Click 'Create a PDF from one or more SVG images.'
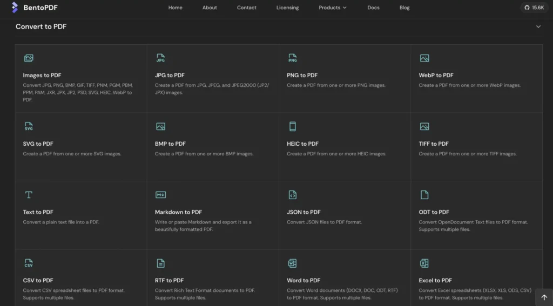553x306 pixels. pyautogui.click(x=72, y=154)
